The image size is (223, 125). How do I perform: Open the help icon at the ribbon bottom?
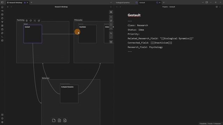tap(2, 118)
